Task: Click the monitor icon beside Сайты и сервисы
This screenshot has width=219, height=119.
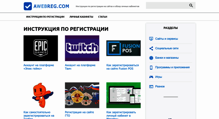Action: click(151, 39)
